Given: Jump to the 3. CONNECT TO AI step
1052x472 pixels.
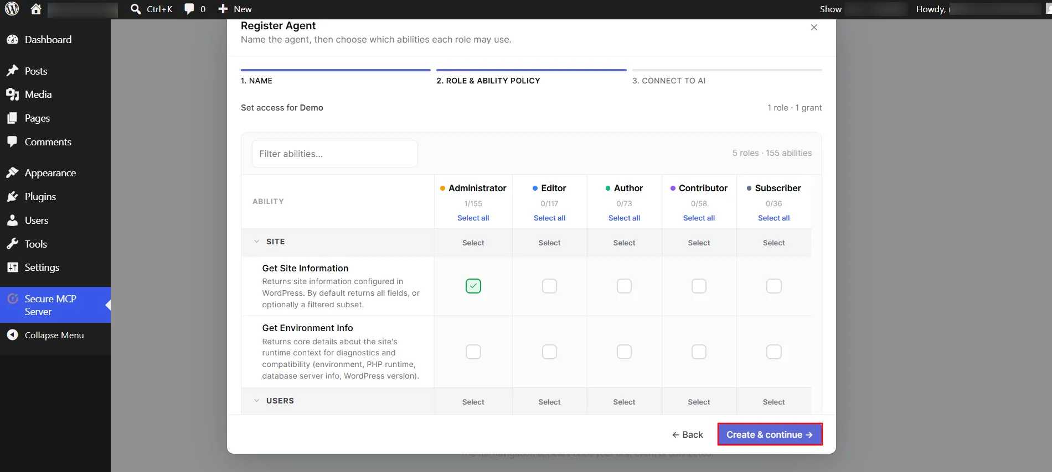Looking at the screenshot, I should tap(727, 77).
